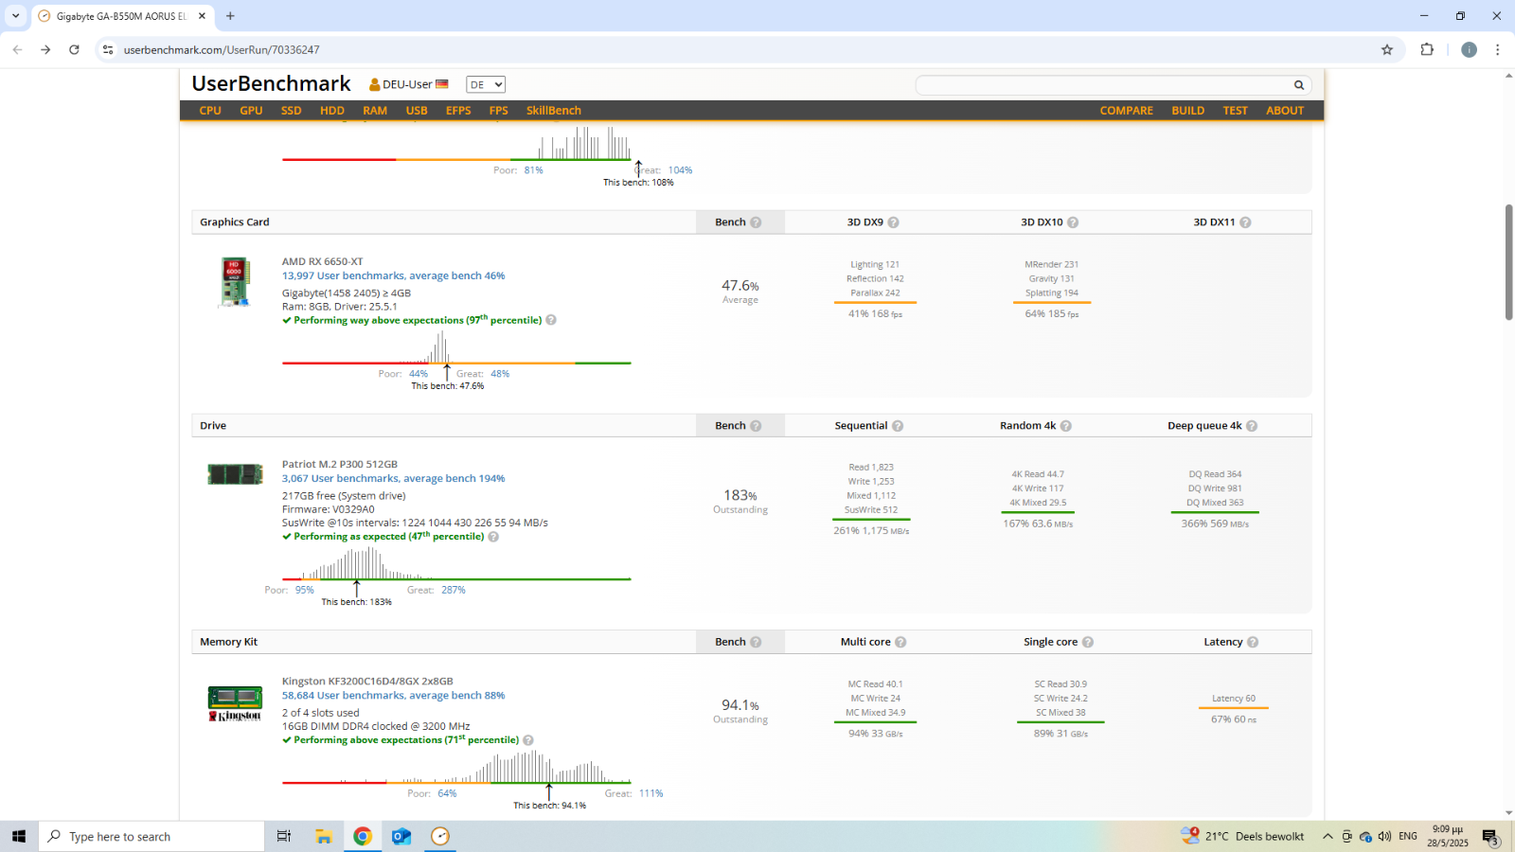Open Chrome three-dot menu
Viewport: 1515px width, 852px height.
1497,50
